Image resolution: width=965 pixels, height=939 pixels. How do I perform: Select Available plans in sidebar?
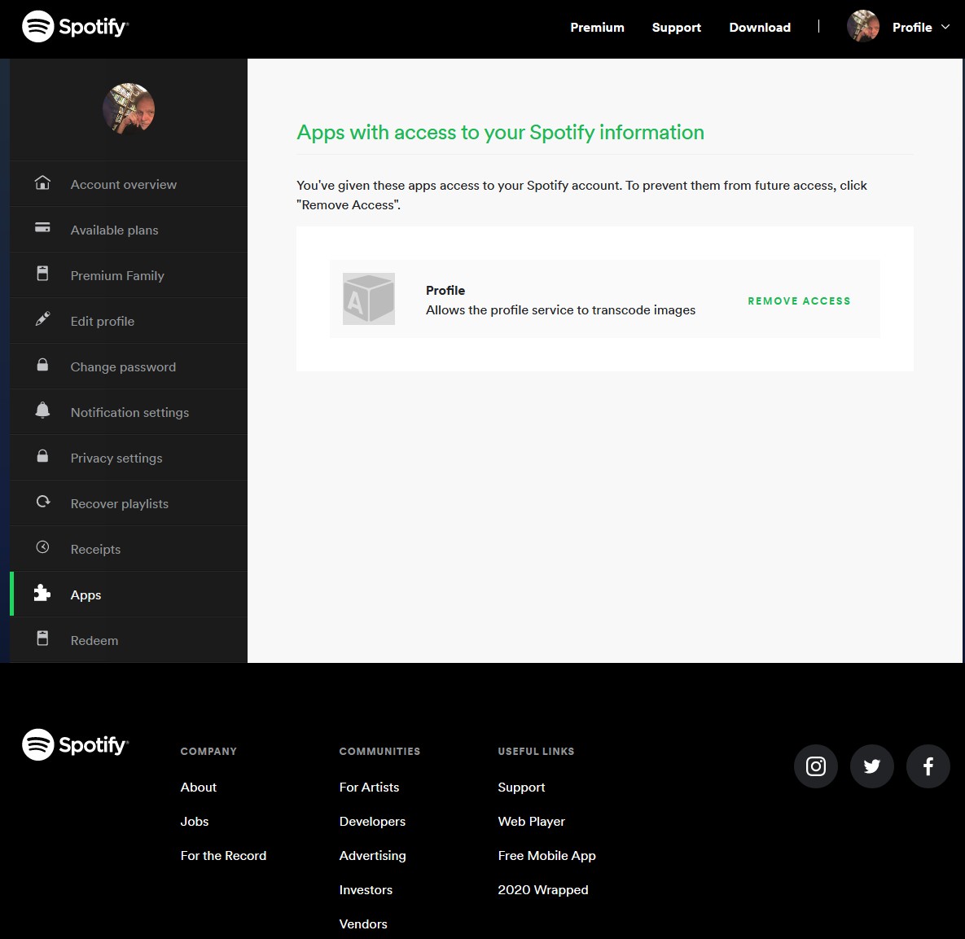pyautogui.click(x=129, y=230)
